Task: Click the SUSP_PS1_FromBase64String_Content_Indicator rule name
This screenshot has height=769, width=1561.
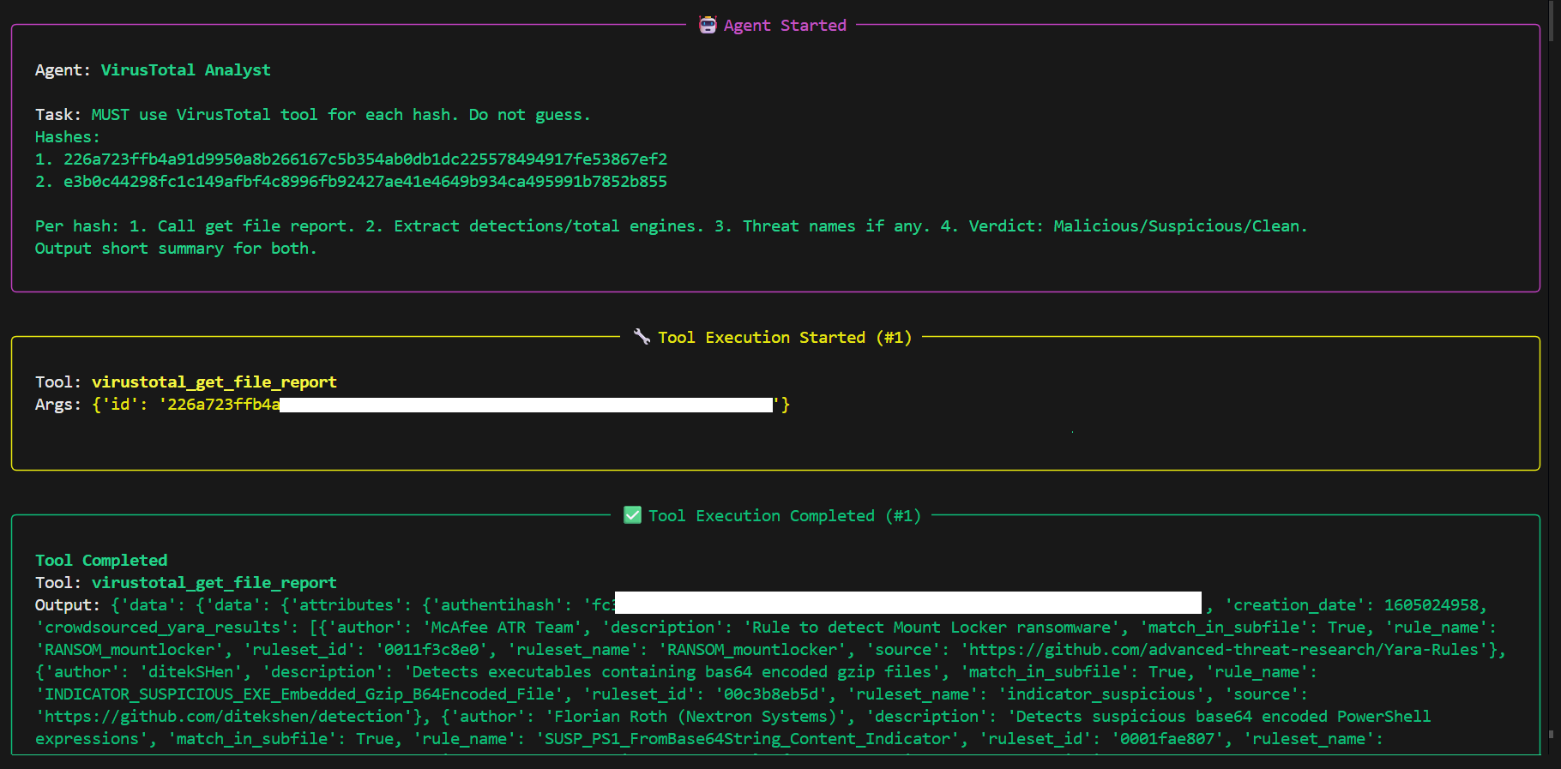Action: tap(748, 739)
